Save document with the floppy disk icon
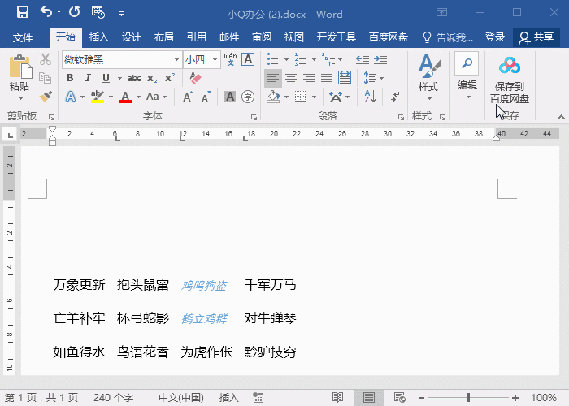The height and width of the screenshot is (406, 569). click(22, 13)
